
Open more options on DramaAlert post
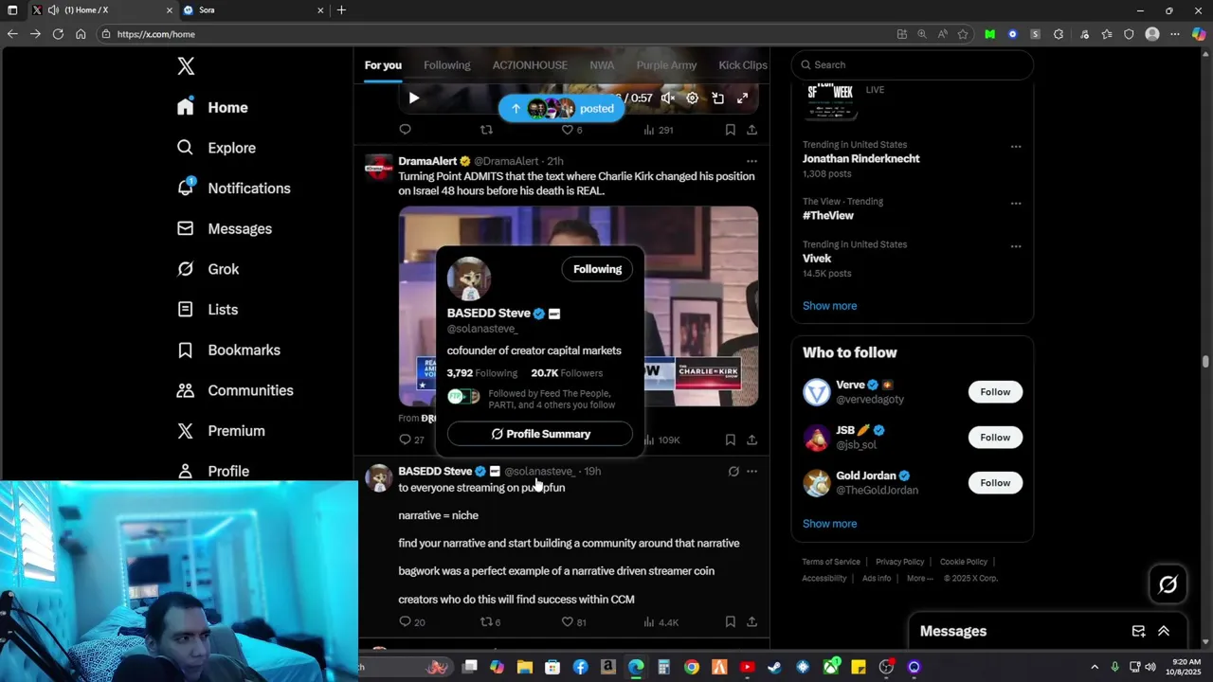(751, 161)
